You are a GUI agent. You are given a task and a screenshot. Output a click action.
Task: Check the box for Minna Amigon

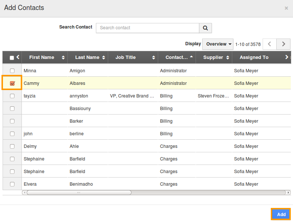[12, 71]
